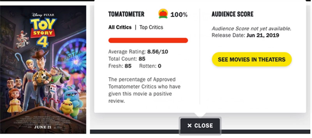Click the X icon in the Close button
312x138 pixels.
coord(190,126)
